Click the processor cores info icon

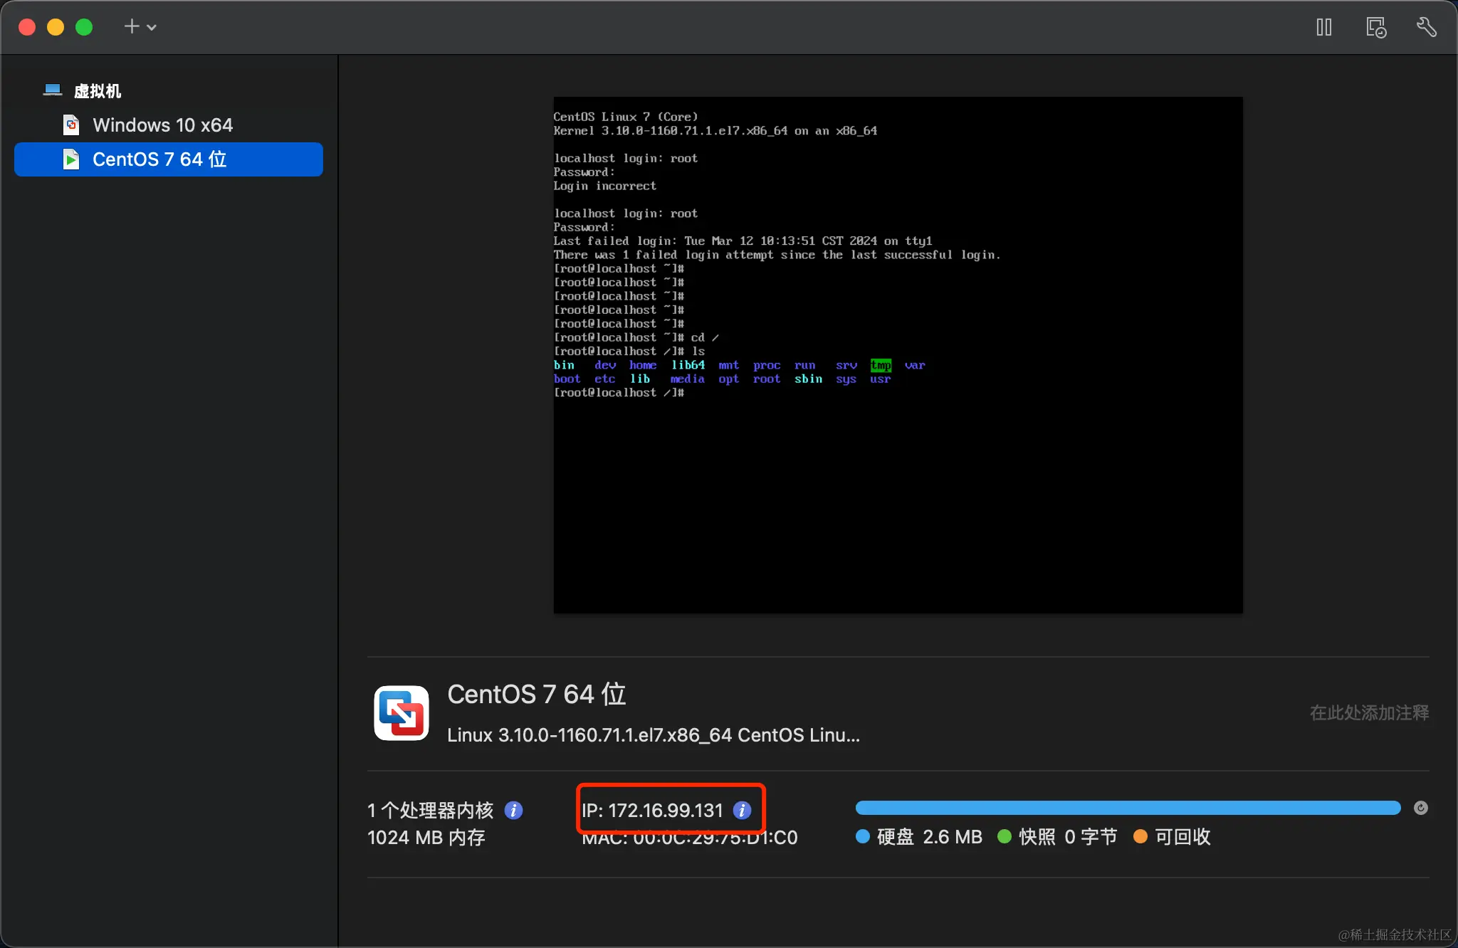(513, 810)
